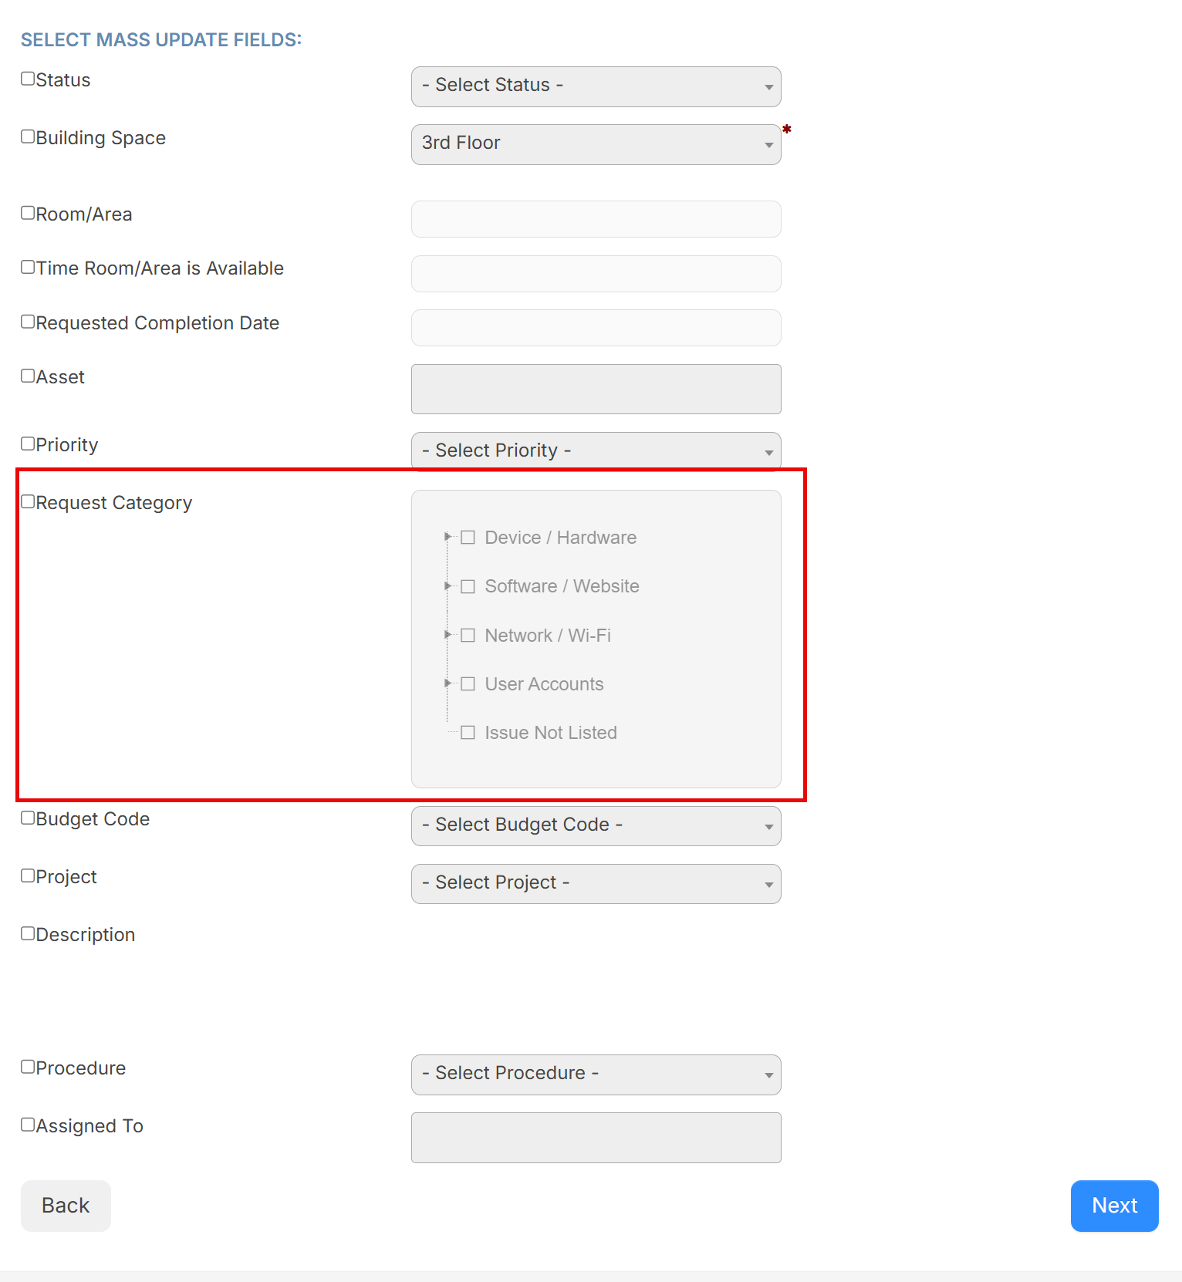Screen dimensions: 1182x1282
Task: Click the Asset input box
Action: point(596,390)
